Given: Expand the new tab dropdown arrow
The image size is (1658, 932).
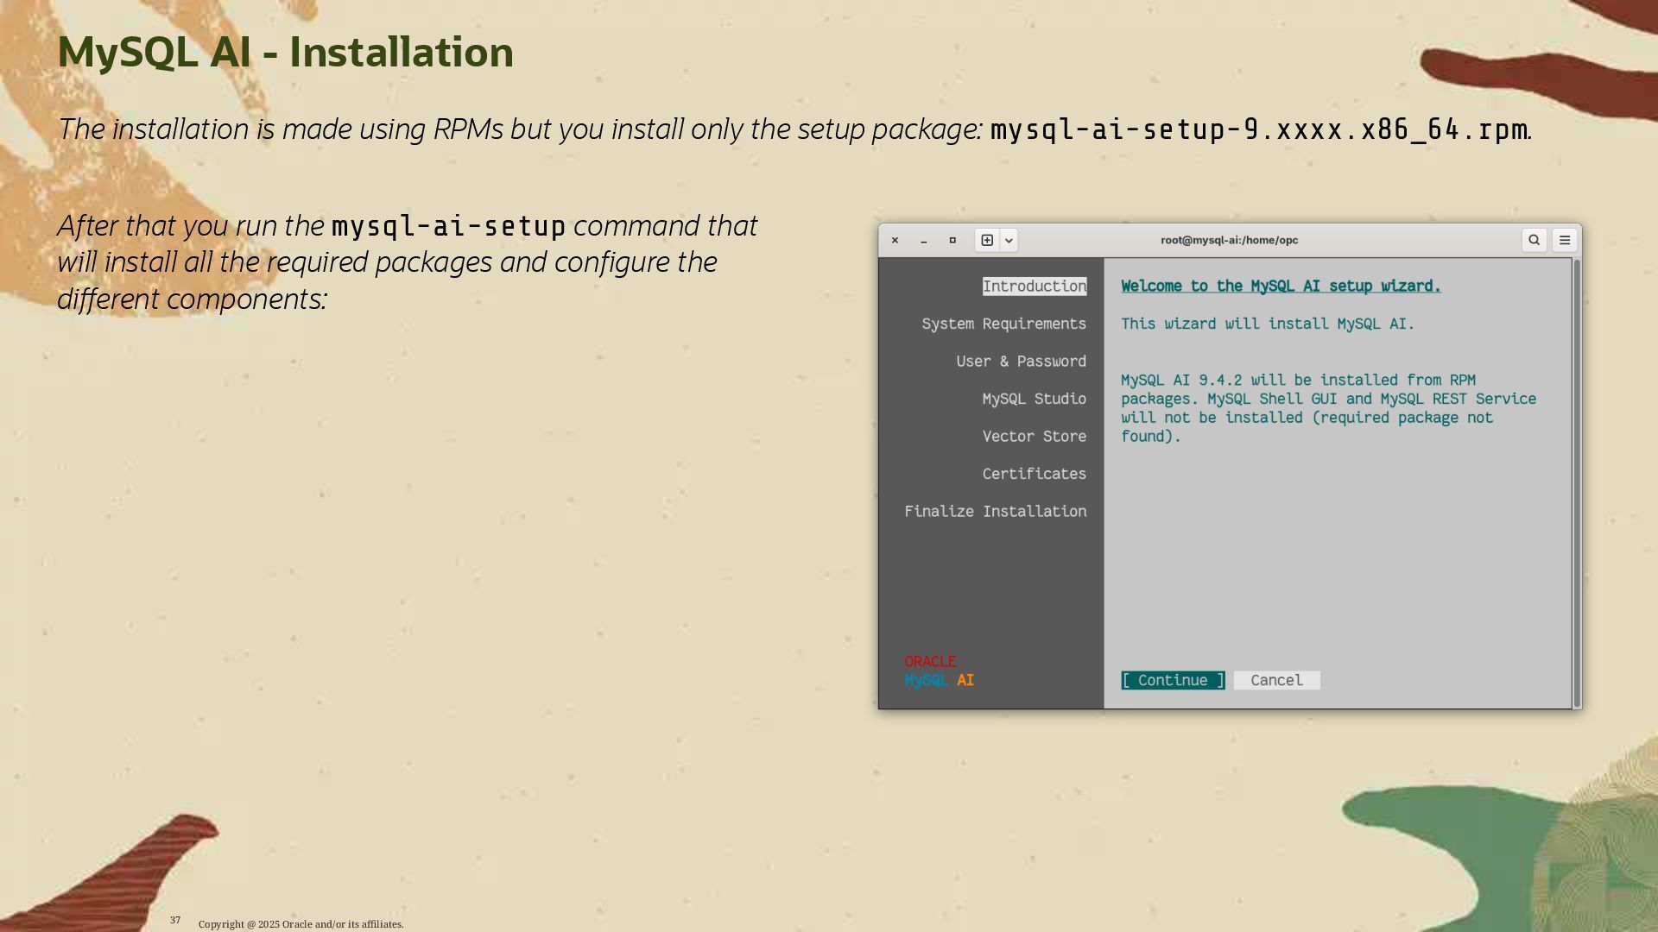Looking at the screenshot, I should 1009,241.
